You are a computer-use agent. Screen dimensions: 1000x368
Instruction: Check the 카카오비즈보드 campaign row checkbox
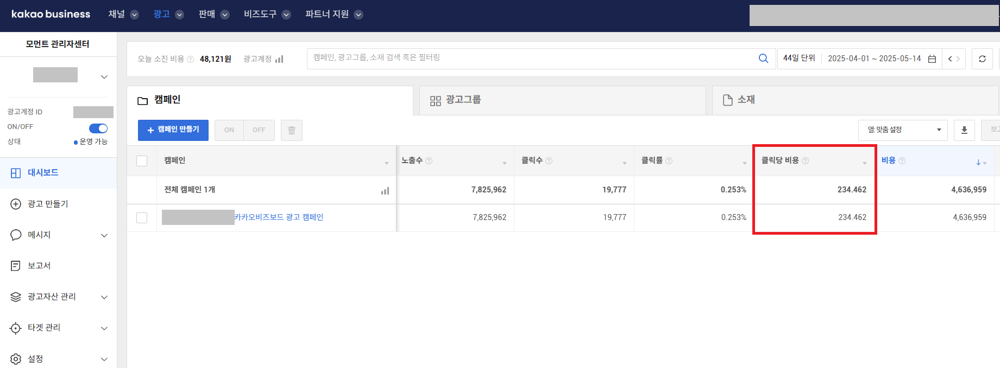tap(142, 218)
